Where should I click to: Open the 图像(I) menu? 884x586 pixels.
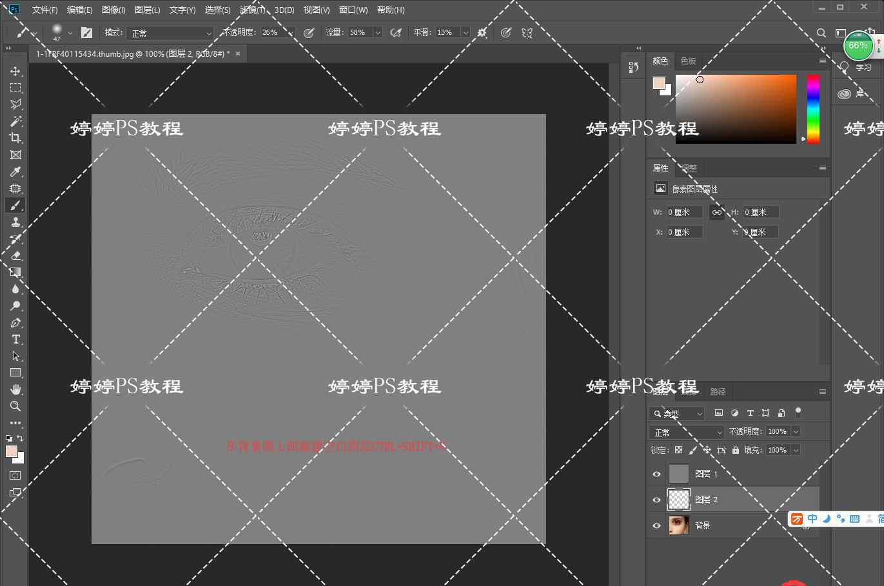[113, 10]
